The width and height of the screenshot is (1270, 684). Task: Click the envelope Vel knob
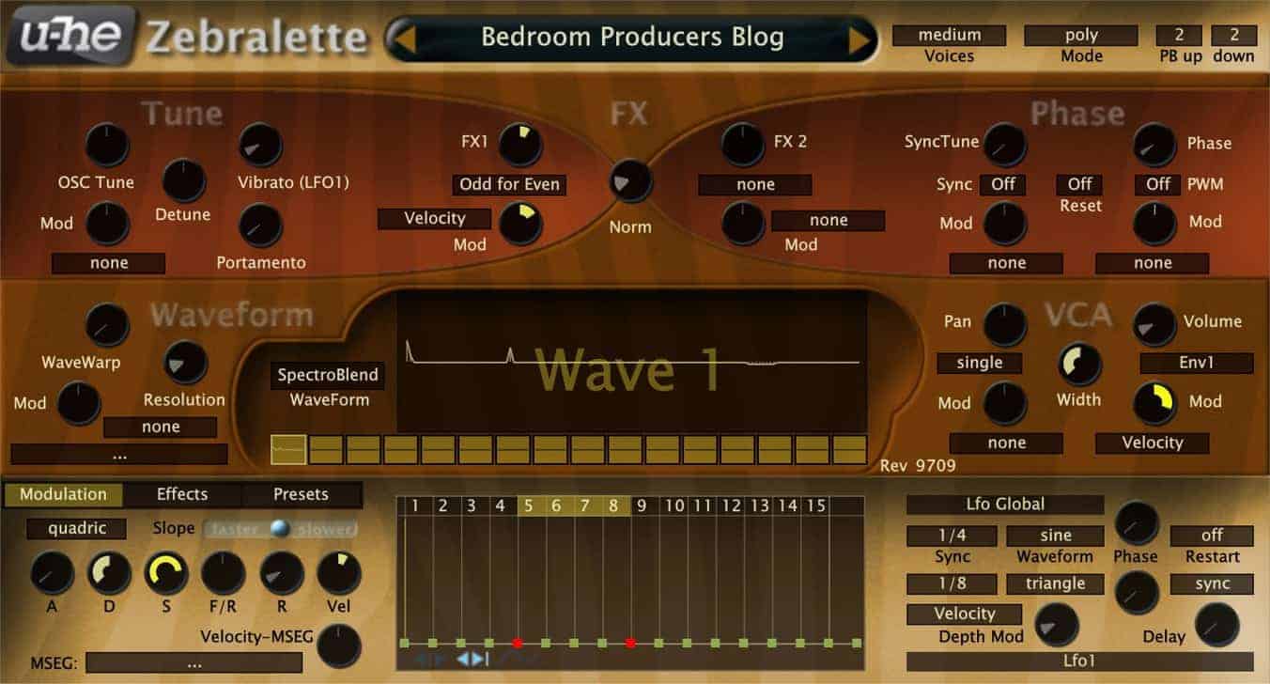[x=339, y=573]
